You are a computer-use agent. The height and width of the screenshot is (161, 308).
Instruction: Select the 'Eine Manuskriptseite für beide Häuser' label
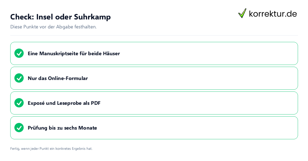point(74,53)
